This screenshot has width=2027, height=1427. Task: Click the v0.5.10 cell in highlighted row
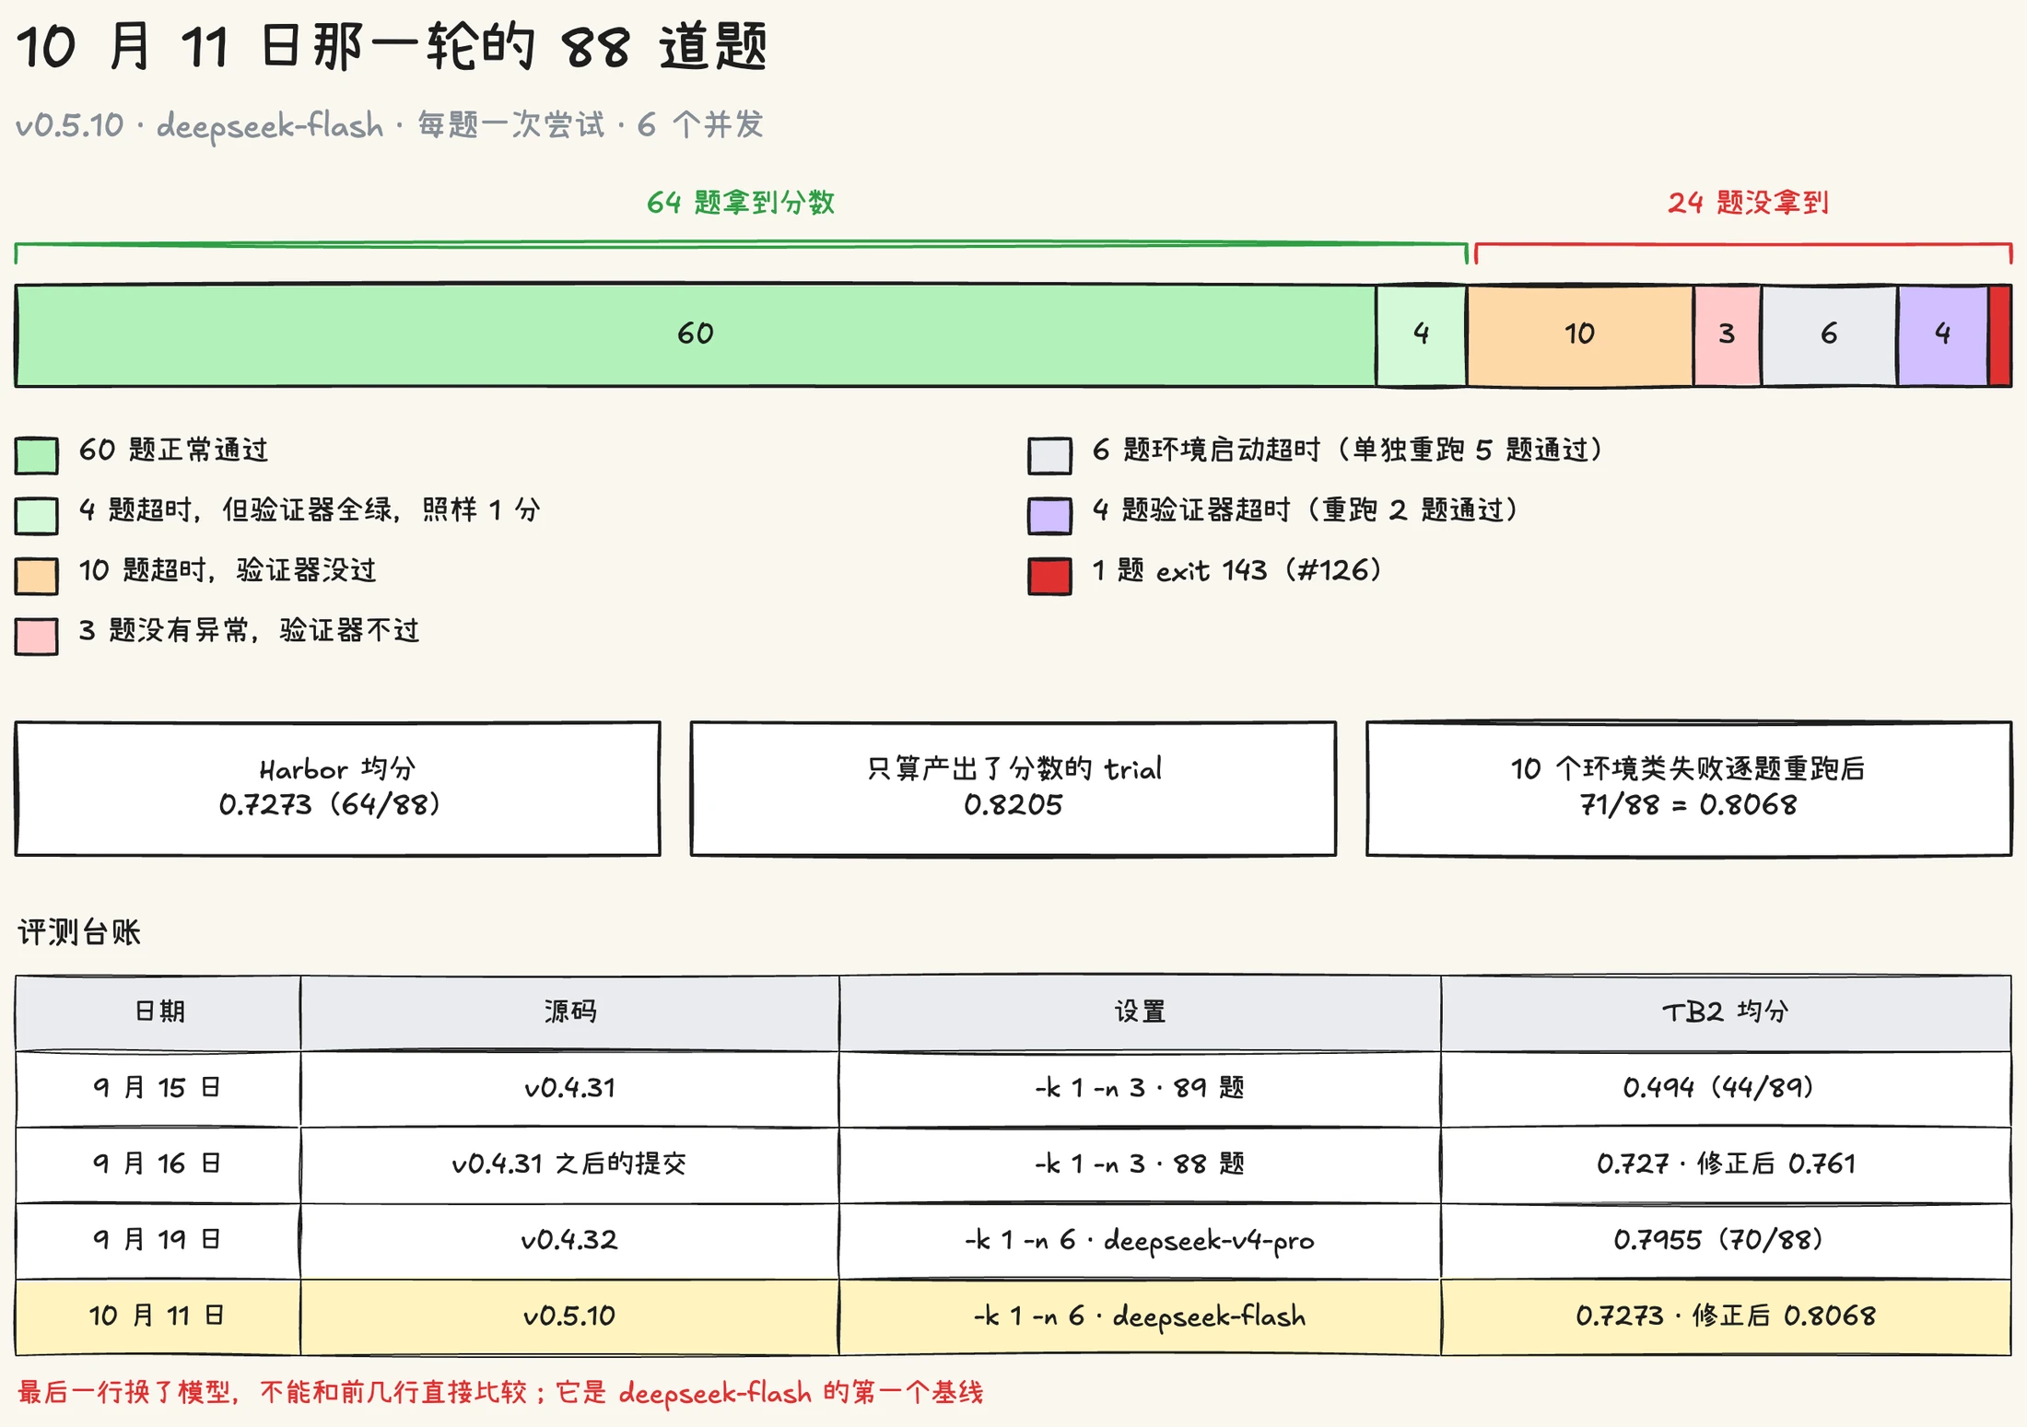(x=569, y=1316)
